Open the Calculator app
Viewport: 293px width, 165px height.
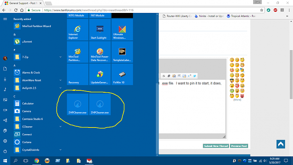pos(38,103)
